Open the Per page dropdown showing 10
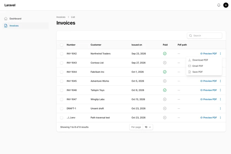 point(148,127)
